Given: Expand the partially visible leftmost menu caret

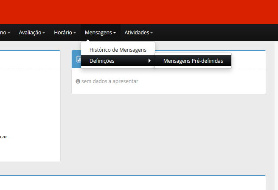Looking at the screenshot, I should pyautogui.click(x=9, y=33).
